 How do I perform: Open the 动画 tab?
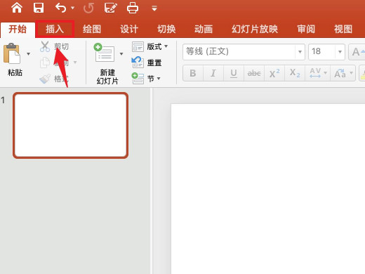[204, 30]
